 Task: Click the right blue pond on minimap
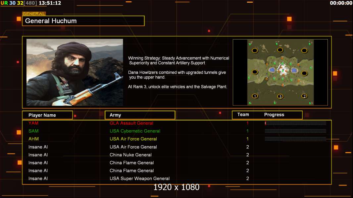point(294,70)
